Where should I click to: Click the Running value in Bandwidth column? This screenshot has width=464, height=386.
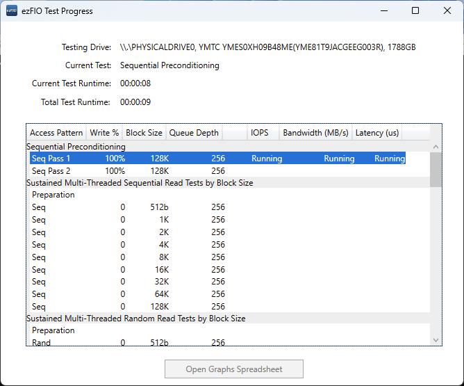(x=339, y=159)
